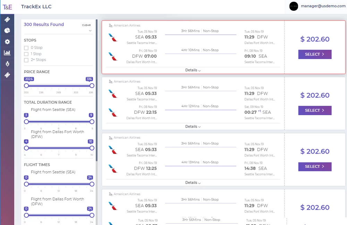The width and height of the screenshot is (347, 225).
Task: Click the 4Hr 13Mins duration text
Action: [x=190, y=162]
